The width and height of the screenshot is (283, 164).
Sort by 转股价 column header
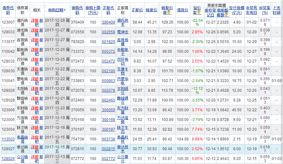(x=152, y=10)
